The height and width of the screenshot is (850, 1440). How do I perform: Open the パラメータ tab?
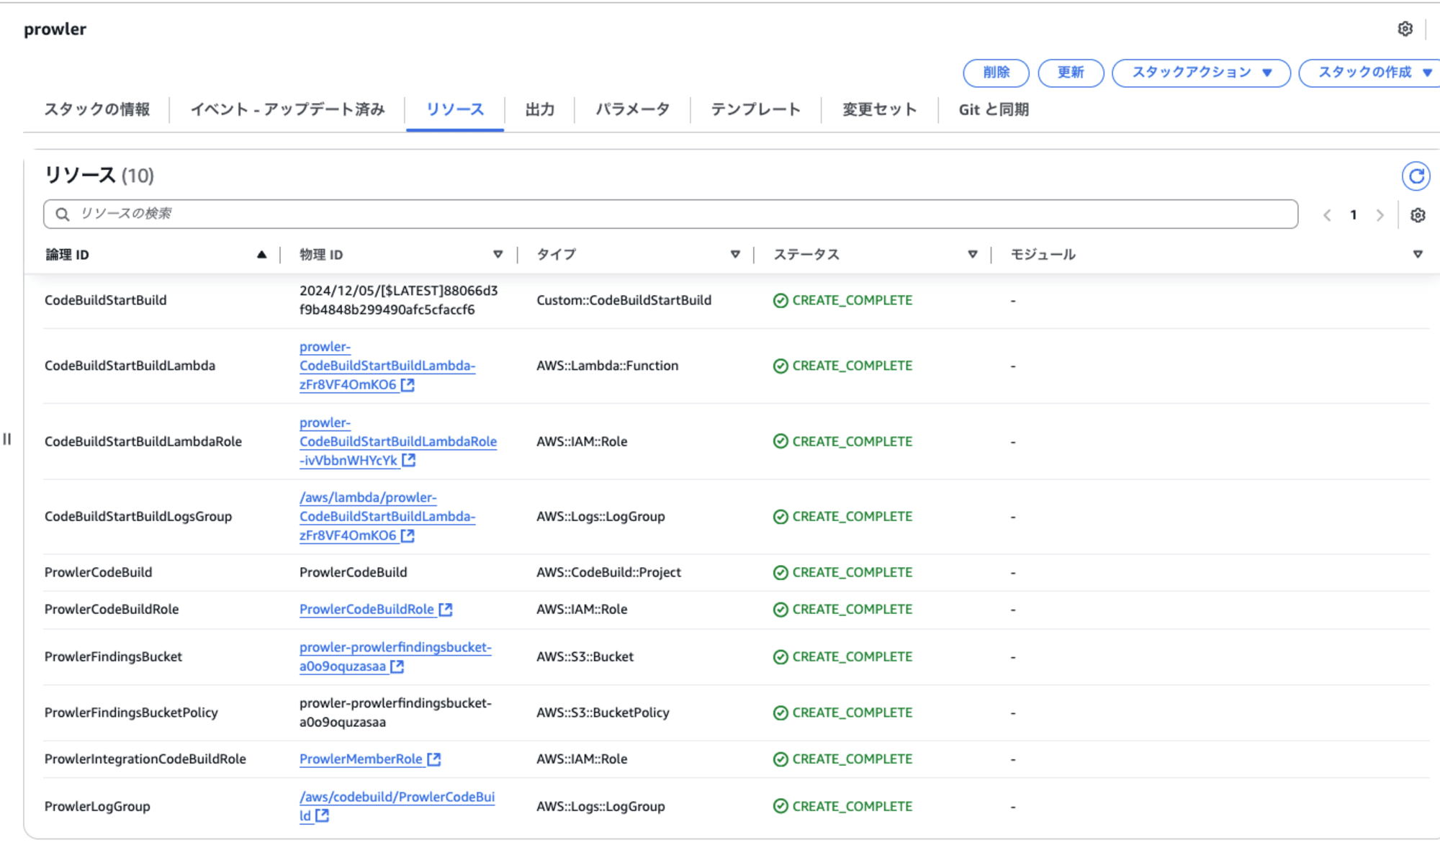point(632,109)
